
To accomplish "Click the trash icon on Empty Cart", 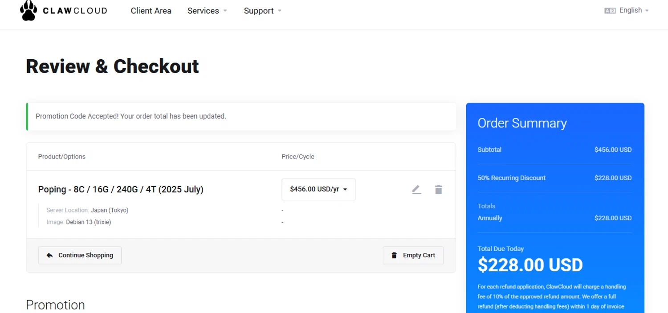I will pyautogui.click(x=394, y=256).
